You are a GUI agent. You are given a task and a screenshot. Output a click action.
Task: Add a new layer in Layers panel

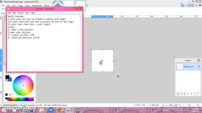(x=178, y=94)
